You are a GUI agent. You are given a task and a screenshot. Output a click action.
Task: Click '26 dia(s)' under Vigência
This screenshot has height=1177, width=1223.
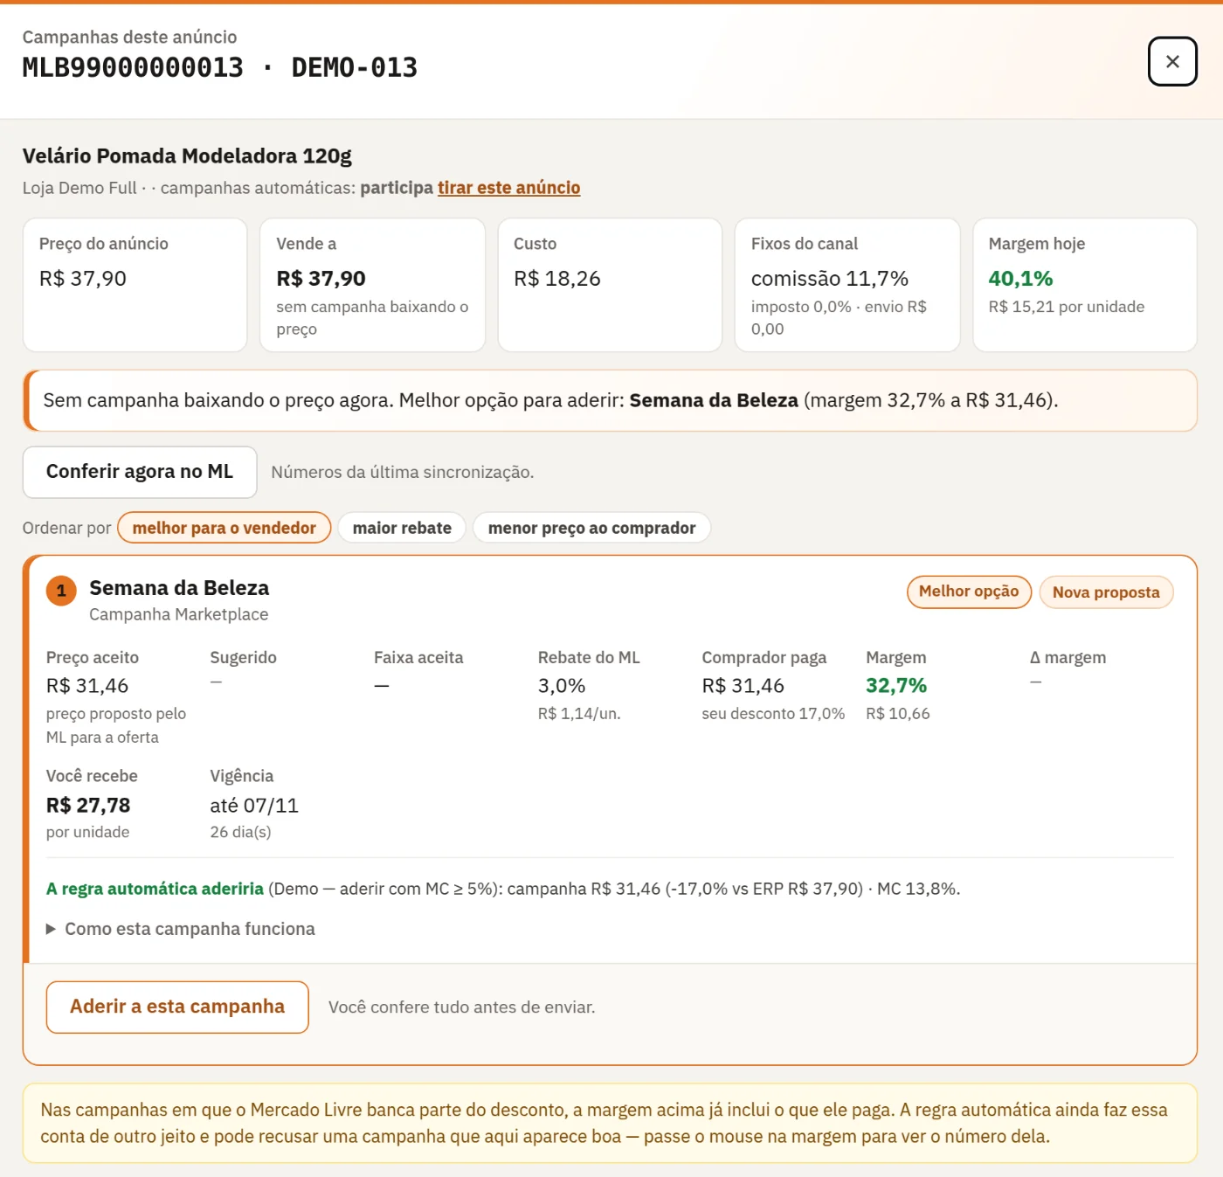click(240, 832)
